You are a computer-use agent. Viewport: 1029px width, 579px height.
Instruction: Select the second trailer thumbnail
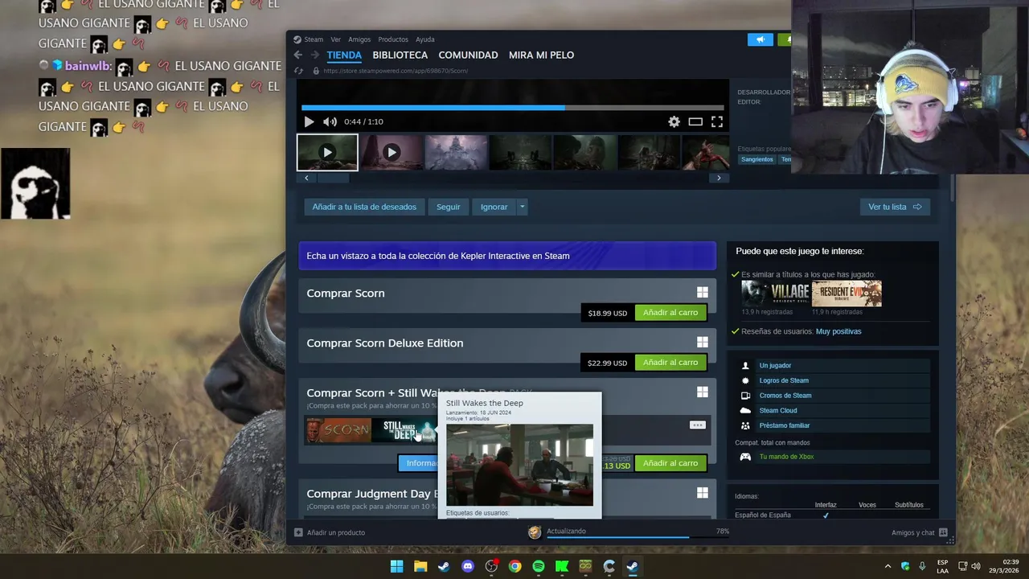(x=392, y=152)
